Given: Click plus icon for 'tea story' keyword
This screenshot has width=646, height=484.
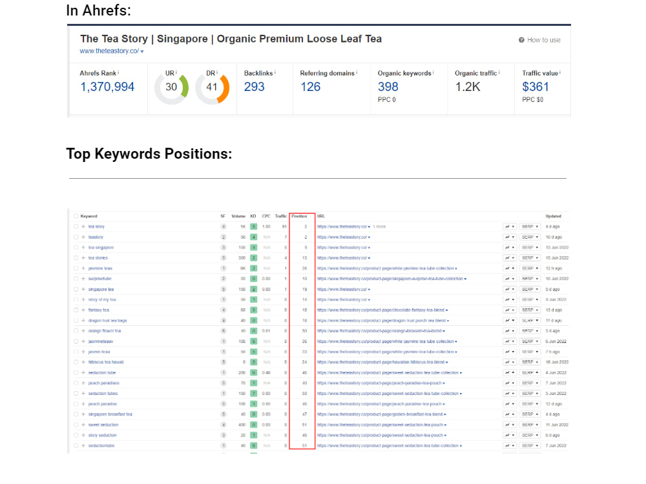Looking at the screenshot, I should pos(83,227).
